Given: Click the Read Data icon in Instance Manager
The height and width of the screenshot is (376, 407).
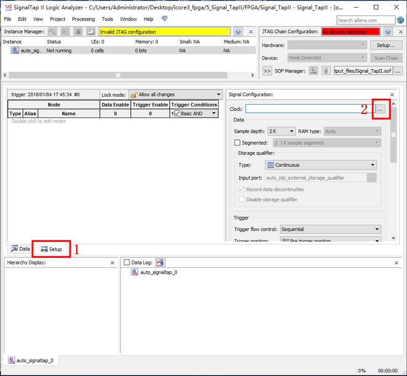Looking at the screenshot, I should pyautogui.click(x=91, y=32).
